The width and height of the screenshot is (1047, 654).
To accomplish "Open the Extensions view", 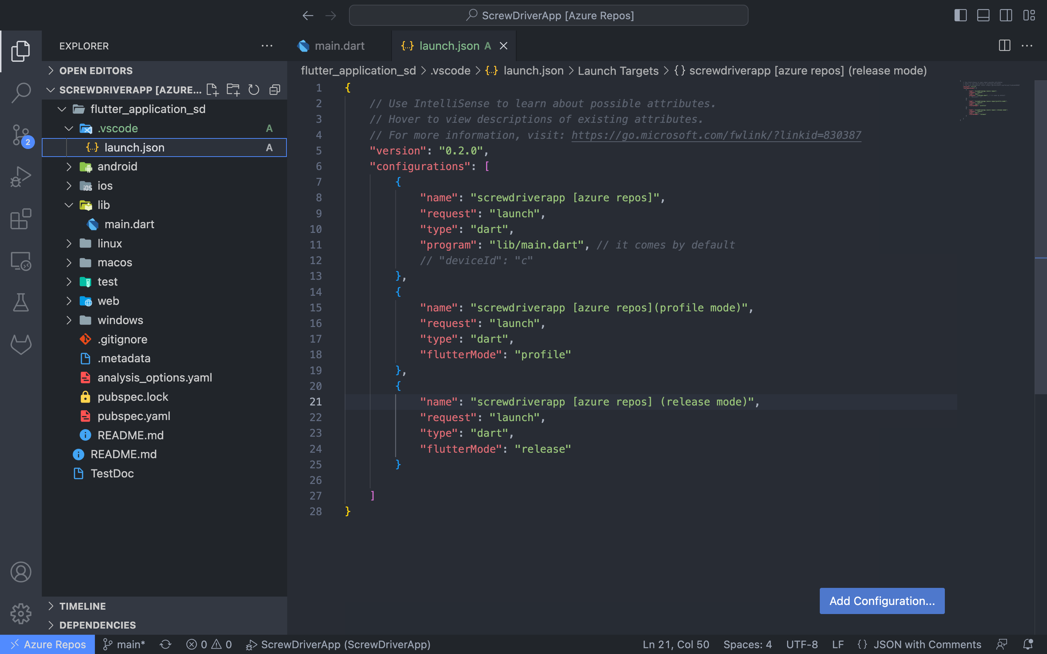I will click(x=20, y=219).
